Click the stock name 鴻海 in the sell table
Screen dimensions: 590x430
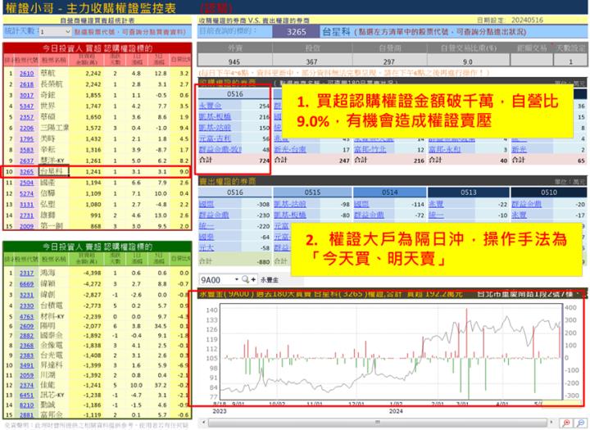point(48,273)
